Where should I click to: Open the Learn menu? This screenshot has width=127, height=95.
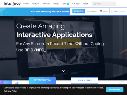[64, 4]
